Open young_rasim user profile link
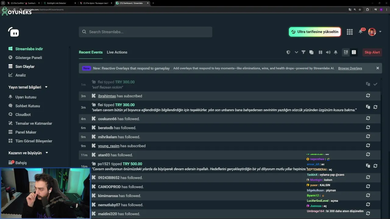The height and width of the screenshot is (219, 390). point(109,146)
